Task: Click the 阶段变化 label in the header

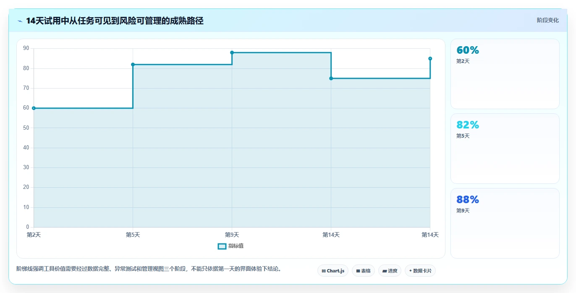Action: (547, 20)
